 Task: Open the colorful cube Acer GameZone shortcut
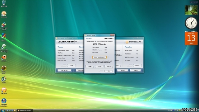pyautogui.click(x=4, y=37)
